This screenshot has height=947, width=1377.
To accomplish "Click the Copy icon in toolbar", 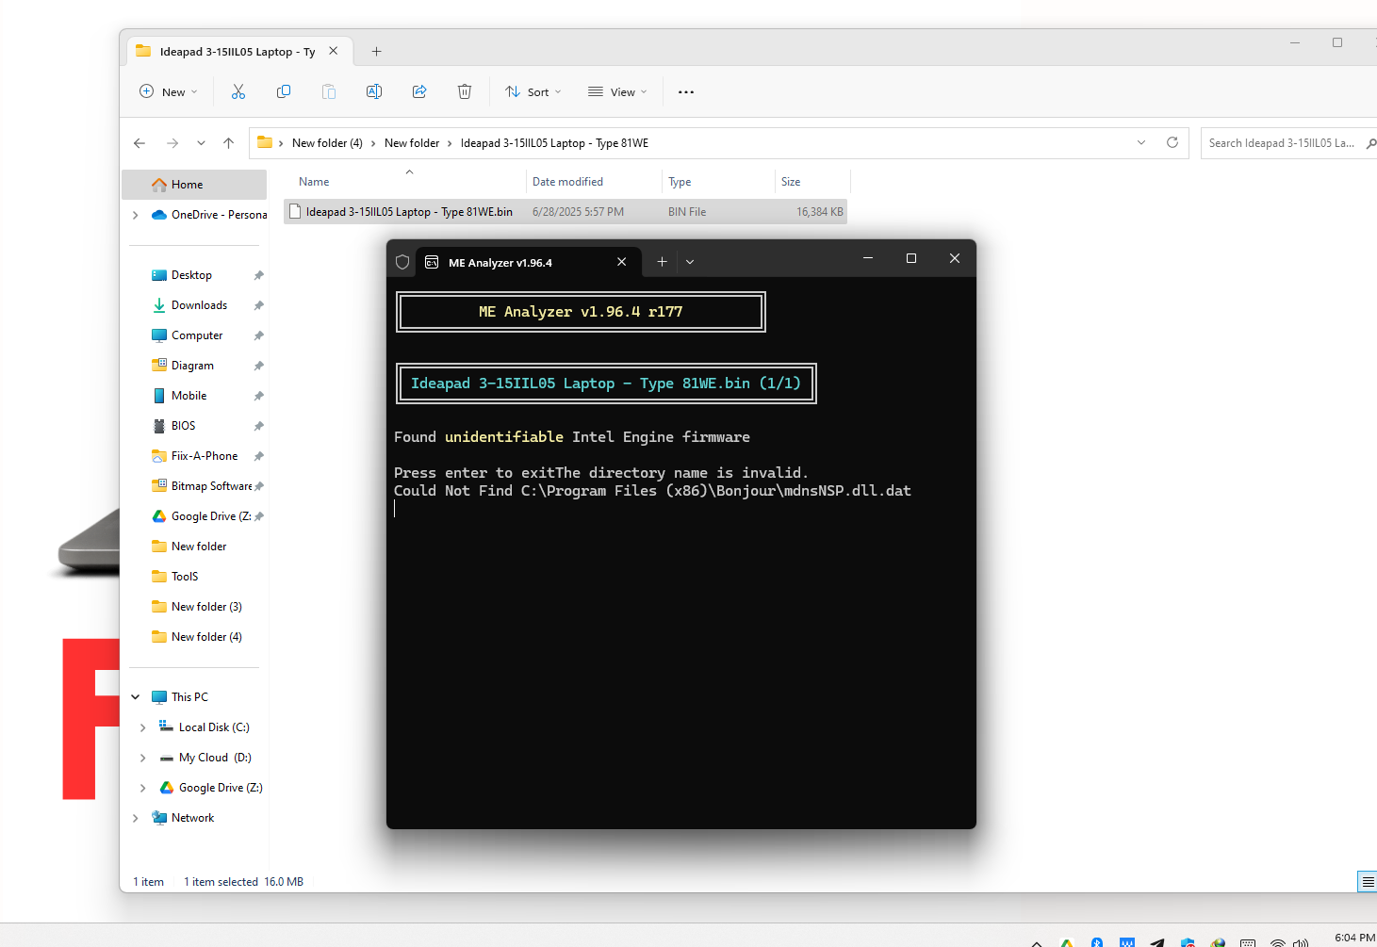I will [284, 91].
